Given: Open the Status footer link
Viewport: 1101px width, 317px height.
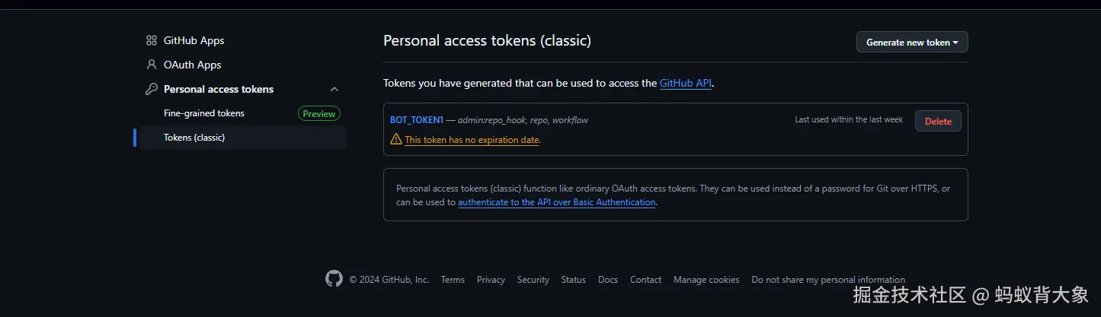Looking at the screenshot, I should (x=573, y=280).
